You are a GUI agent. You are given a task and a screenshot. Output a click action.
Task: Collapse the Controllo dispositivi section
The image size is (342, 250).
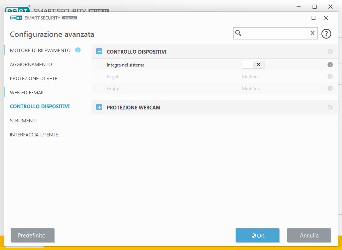pyautogui.click(x=99, y=52)
